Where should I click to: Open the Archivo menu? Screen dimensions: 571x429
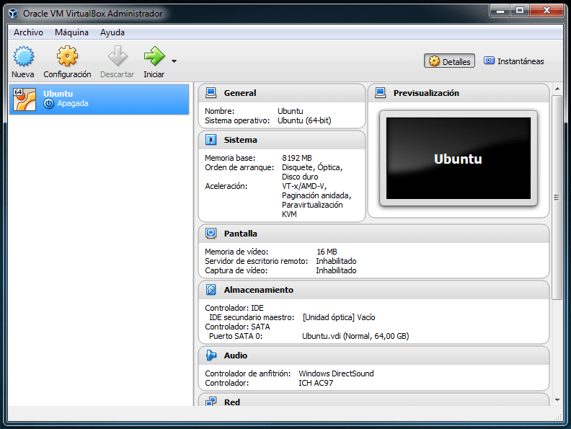[x=28, y=32]
